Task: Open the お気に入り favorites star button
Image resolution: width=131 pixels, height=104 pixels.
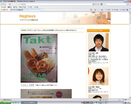Action: pyautogui.click(x=5, y=10)
